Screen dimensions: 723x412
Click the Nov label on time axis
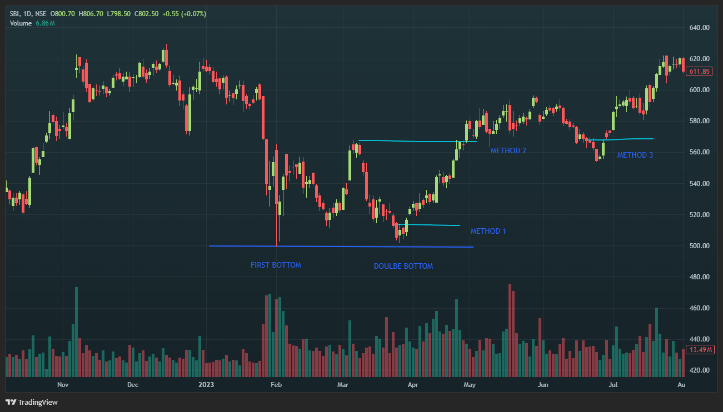point(63,384)
